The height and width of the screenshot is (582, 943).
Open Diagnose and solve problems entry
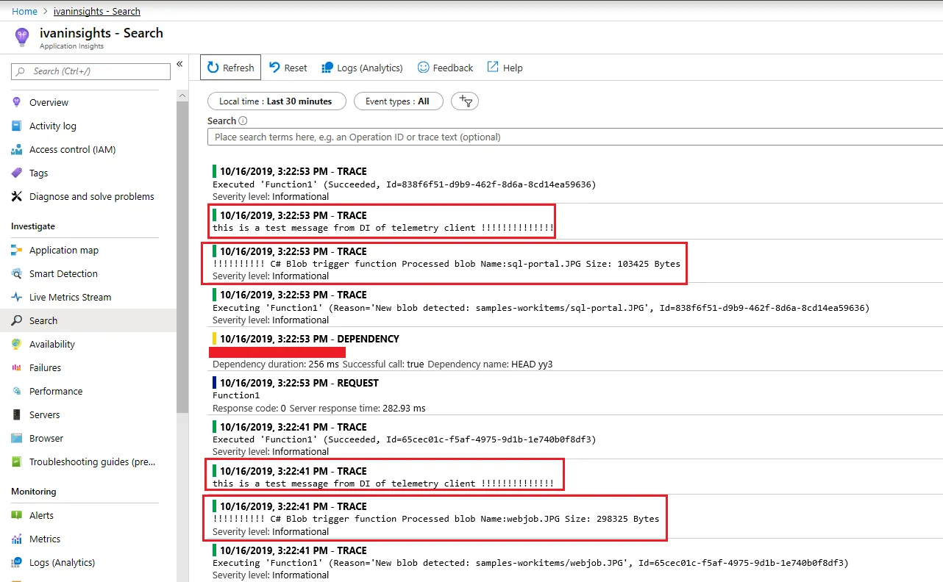click(92, 196)
